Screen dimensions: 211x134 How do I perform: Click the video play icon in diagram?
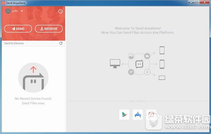(147, 72)
